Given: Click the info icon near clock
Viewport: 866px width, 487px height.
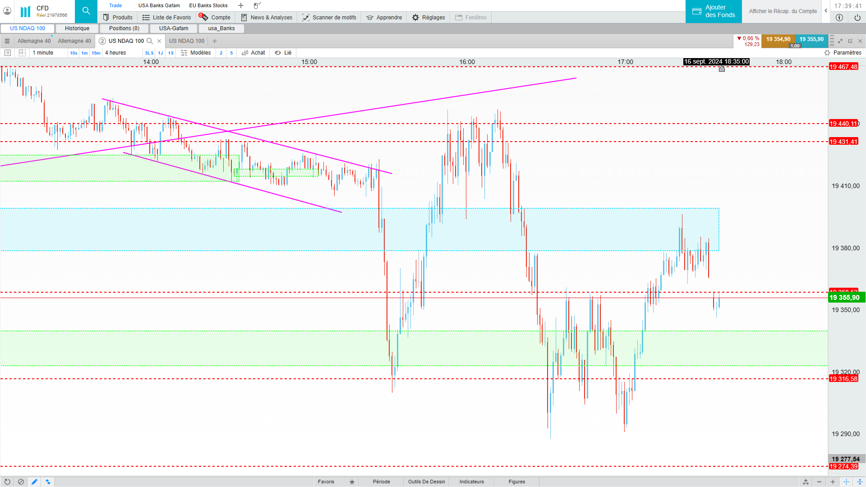Looking at the screenshot, I should click(x=839, y=18).
